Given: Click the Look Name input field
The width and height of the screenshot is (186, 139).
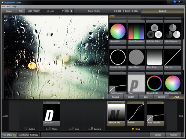Looking at the screenshot, I should point(34,135).
